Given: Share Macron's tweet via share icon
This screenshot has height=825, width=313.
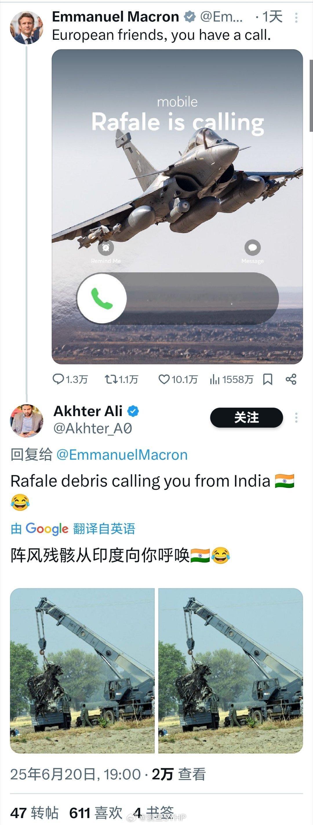Looking at the screenshot, I should coord(291,380).
